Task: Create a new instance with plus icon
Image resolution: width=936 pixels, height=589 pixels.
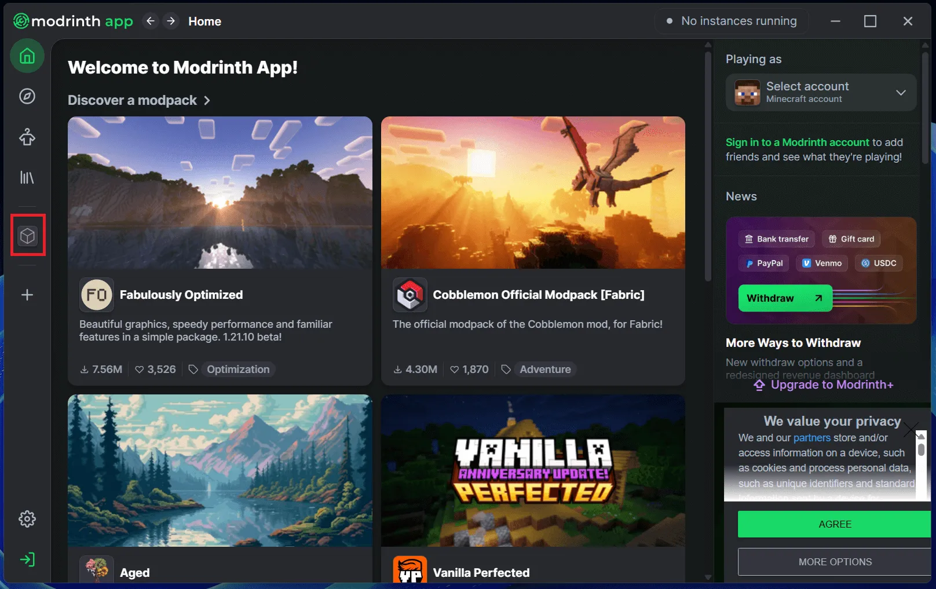Action: (x=27, y=295)
